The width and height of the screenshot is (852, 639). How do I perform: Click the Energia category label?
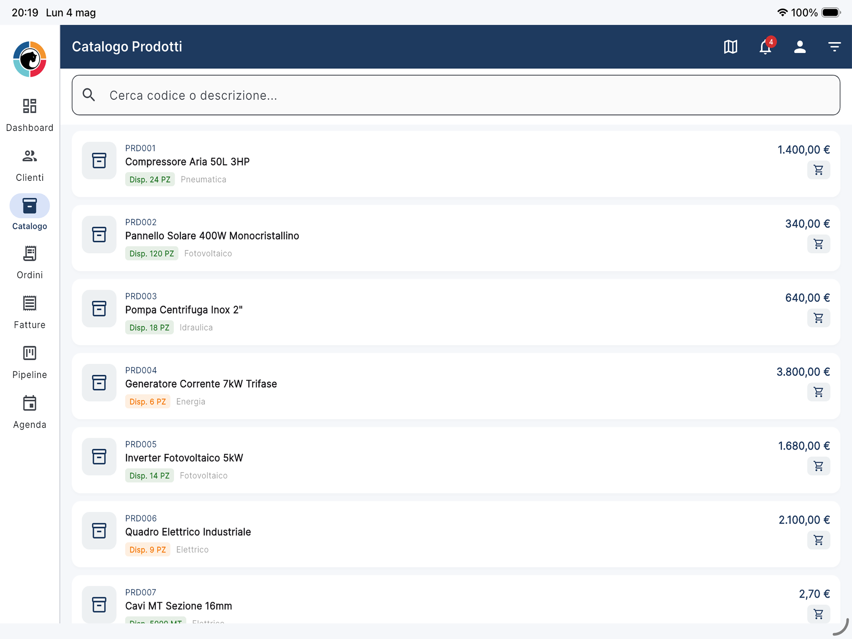coord(191,402)
